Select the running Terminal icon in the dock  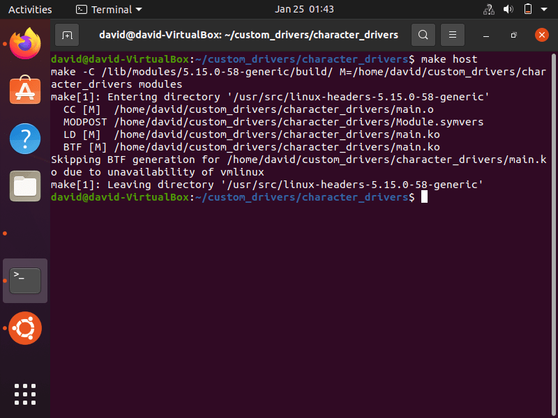[25, 279]
